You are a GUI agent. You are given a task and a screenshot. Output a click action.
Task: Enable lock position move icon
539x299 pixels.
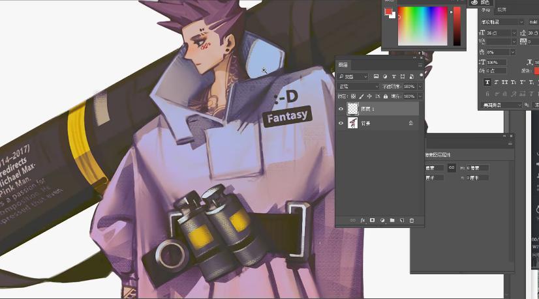point(369,96)
